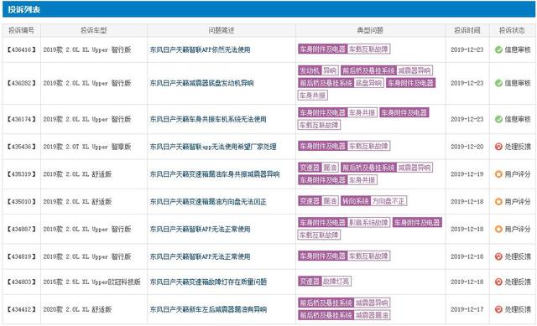The height and width of the screenshot is (326, 537).
Task: Click 投诉列表 title bar text
Action: tap(24, 9)
